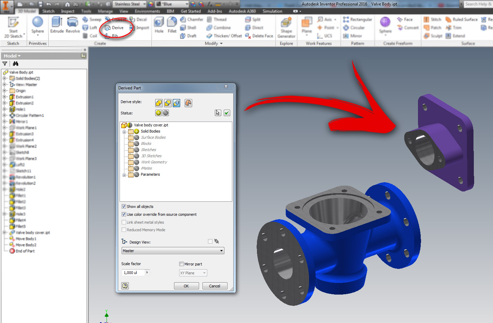Click OK in the Derived Part dialog

click(x=186, y=286)
